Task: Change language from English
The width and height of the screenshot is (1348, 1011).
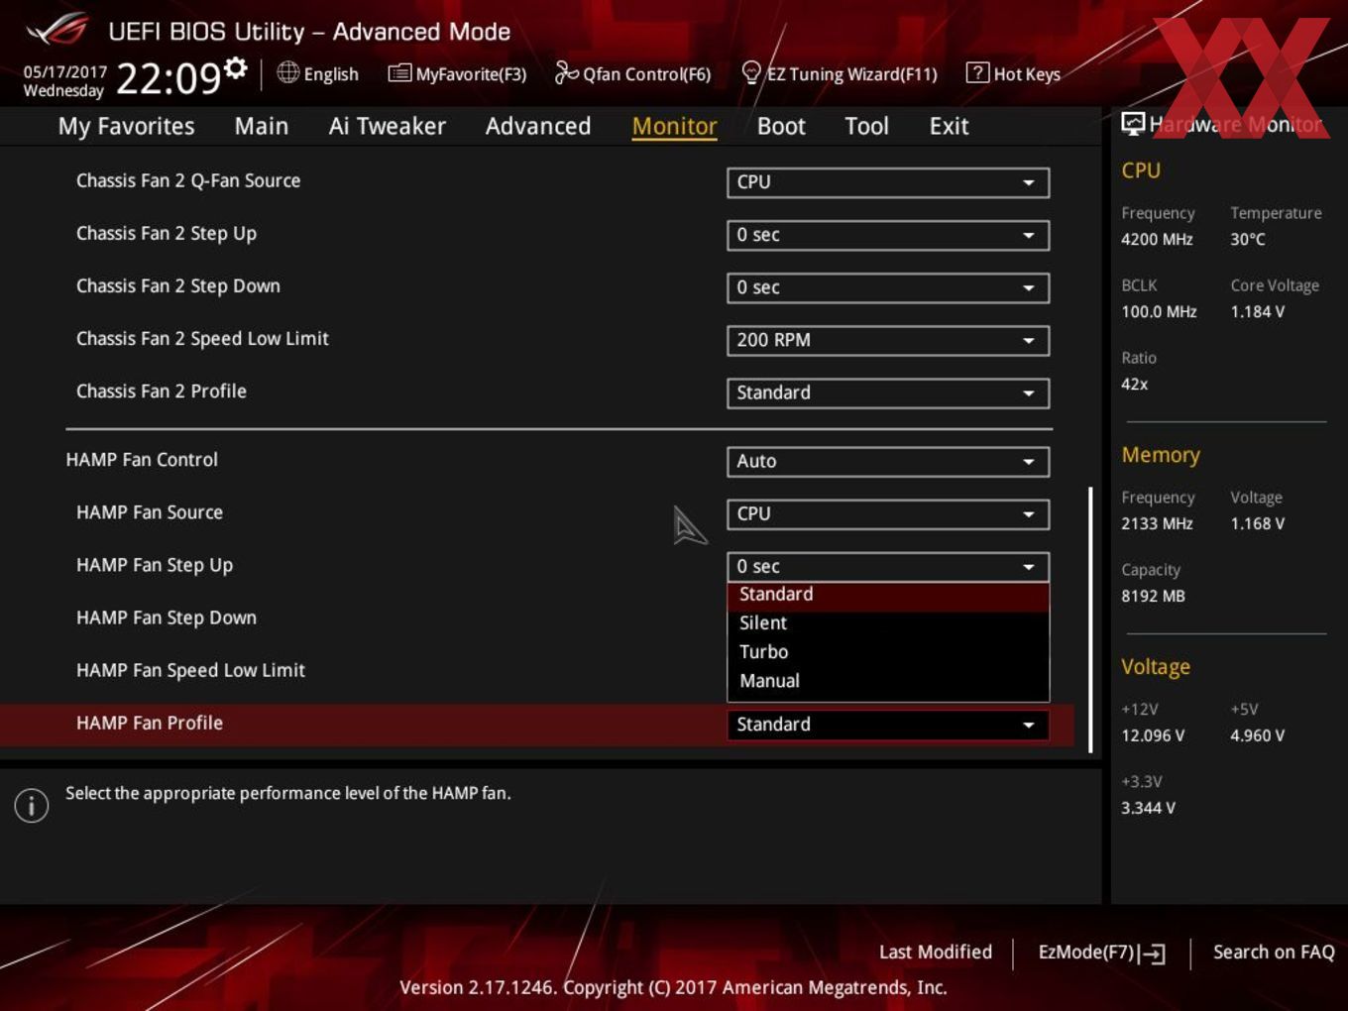Action: (331, 74)
